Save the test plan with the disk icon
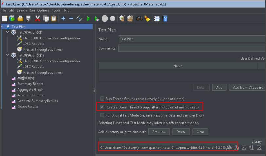This screenshot has height=156, width=266. coord(28,18)
